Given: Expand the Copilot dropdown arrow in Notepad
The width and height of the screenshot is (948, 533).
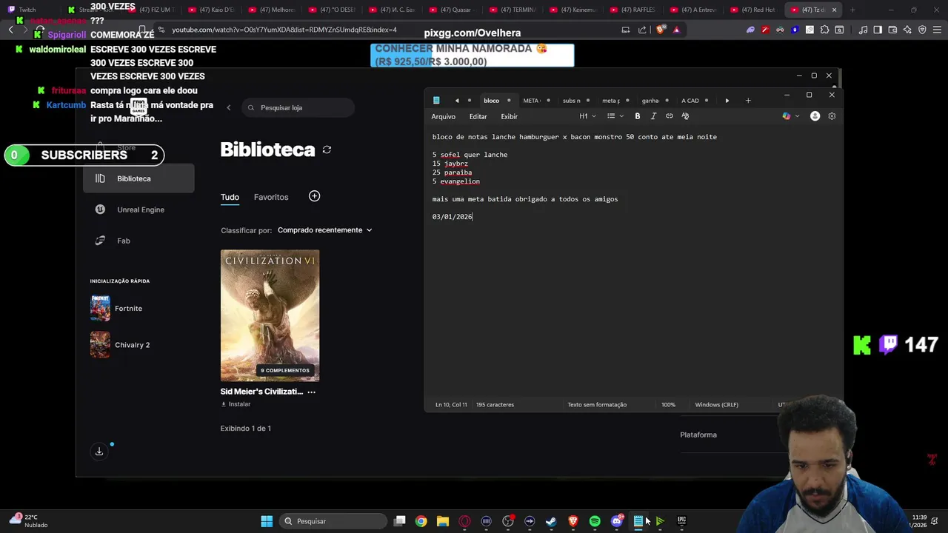Looking at the screenshot, I should (x=797, y=116).
